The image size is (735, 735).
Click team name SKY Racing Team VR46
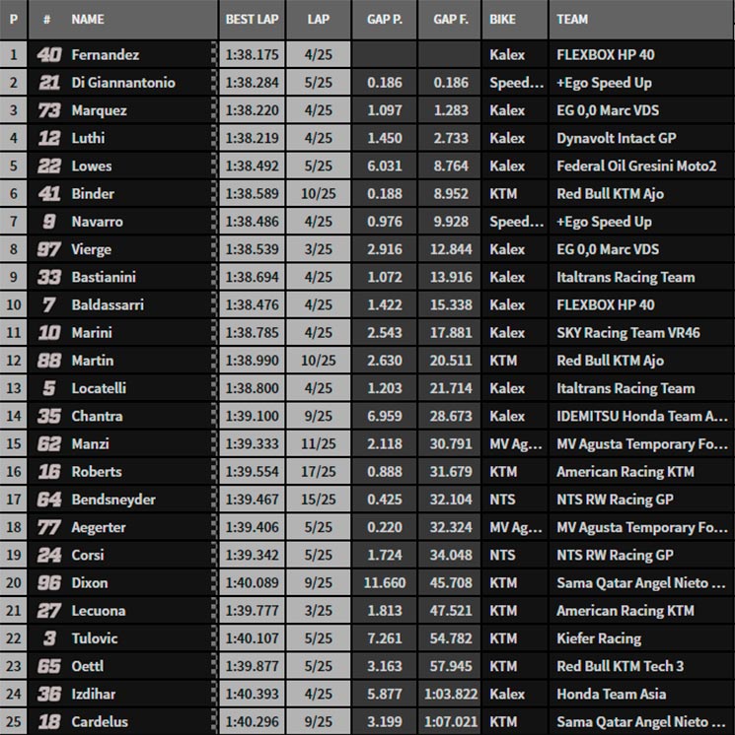[x=628, y=333]
